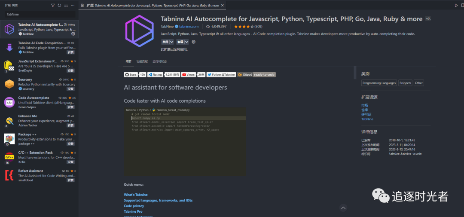Click the Run icon at top right
Image resolution: width=464 pixels, height=217 pixels.
pyautogui.click(x=456, y=5)
